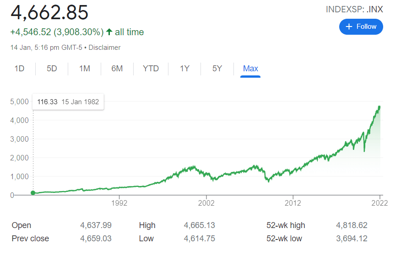
Task: Click the 5,000 y-axis label
Action: (x=19, y=101)
